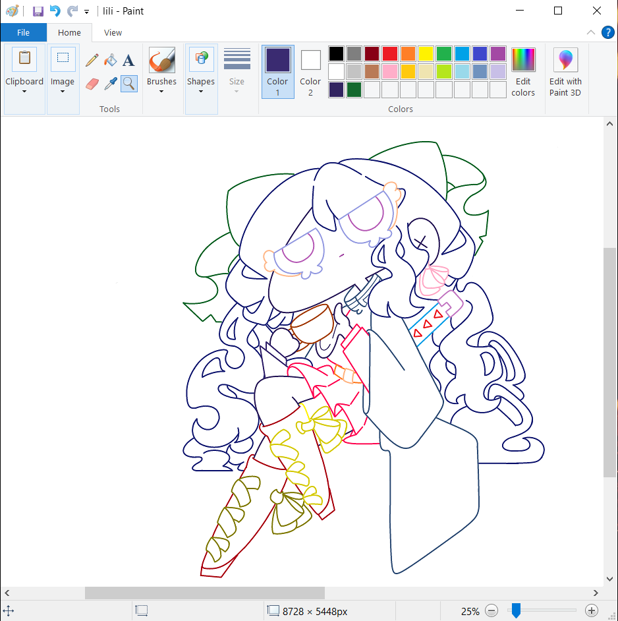618x621 pixels.
Task: Click the vertical scrollbar thumb
Action: pyautogui.click(x=609, y=363)
